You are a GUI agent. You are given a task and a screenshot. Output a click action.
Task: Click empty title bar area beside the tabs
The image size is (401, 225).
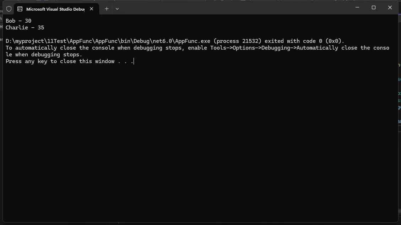click(231, 8)
